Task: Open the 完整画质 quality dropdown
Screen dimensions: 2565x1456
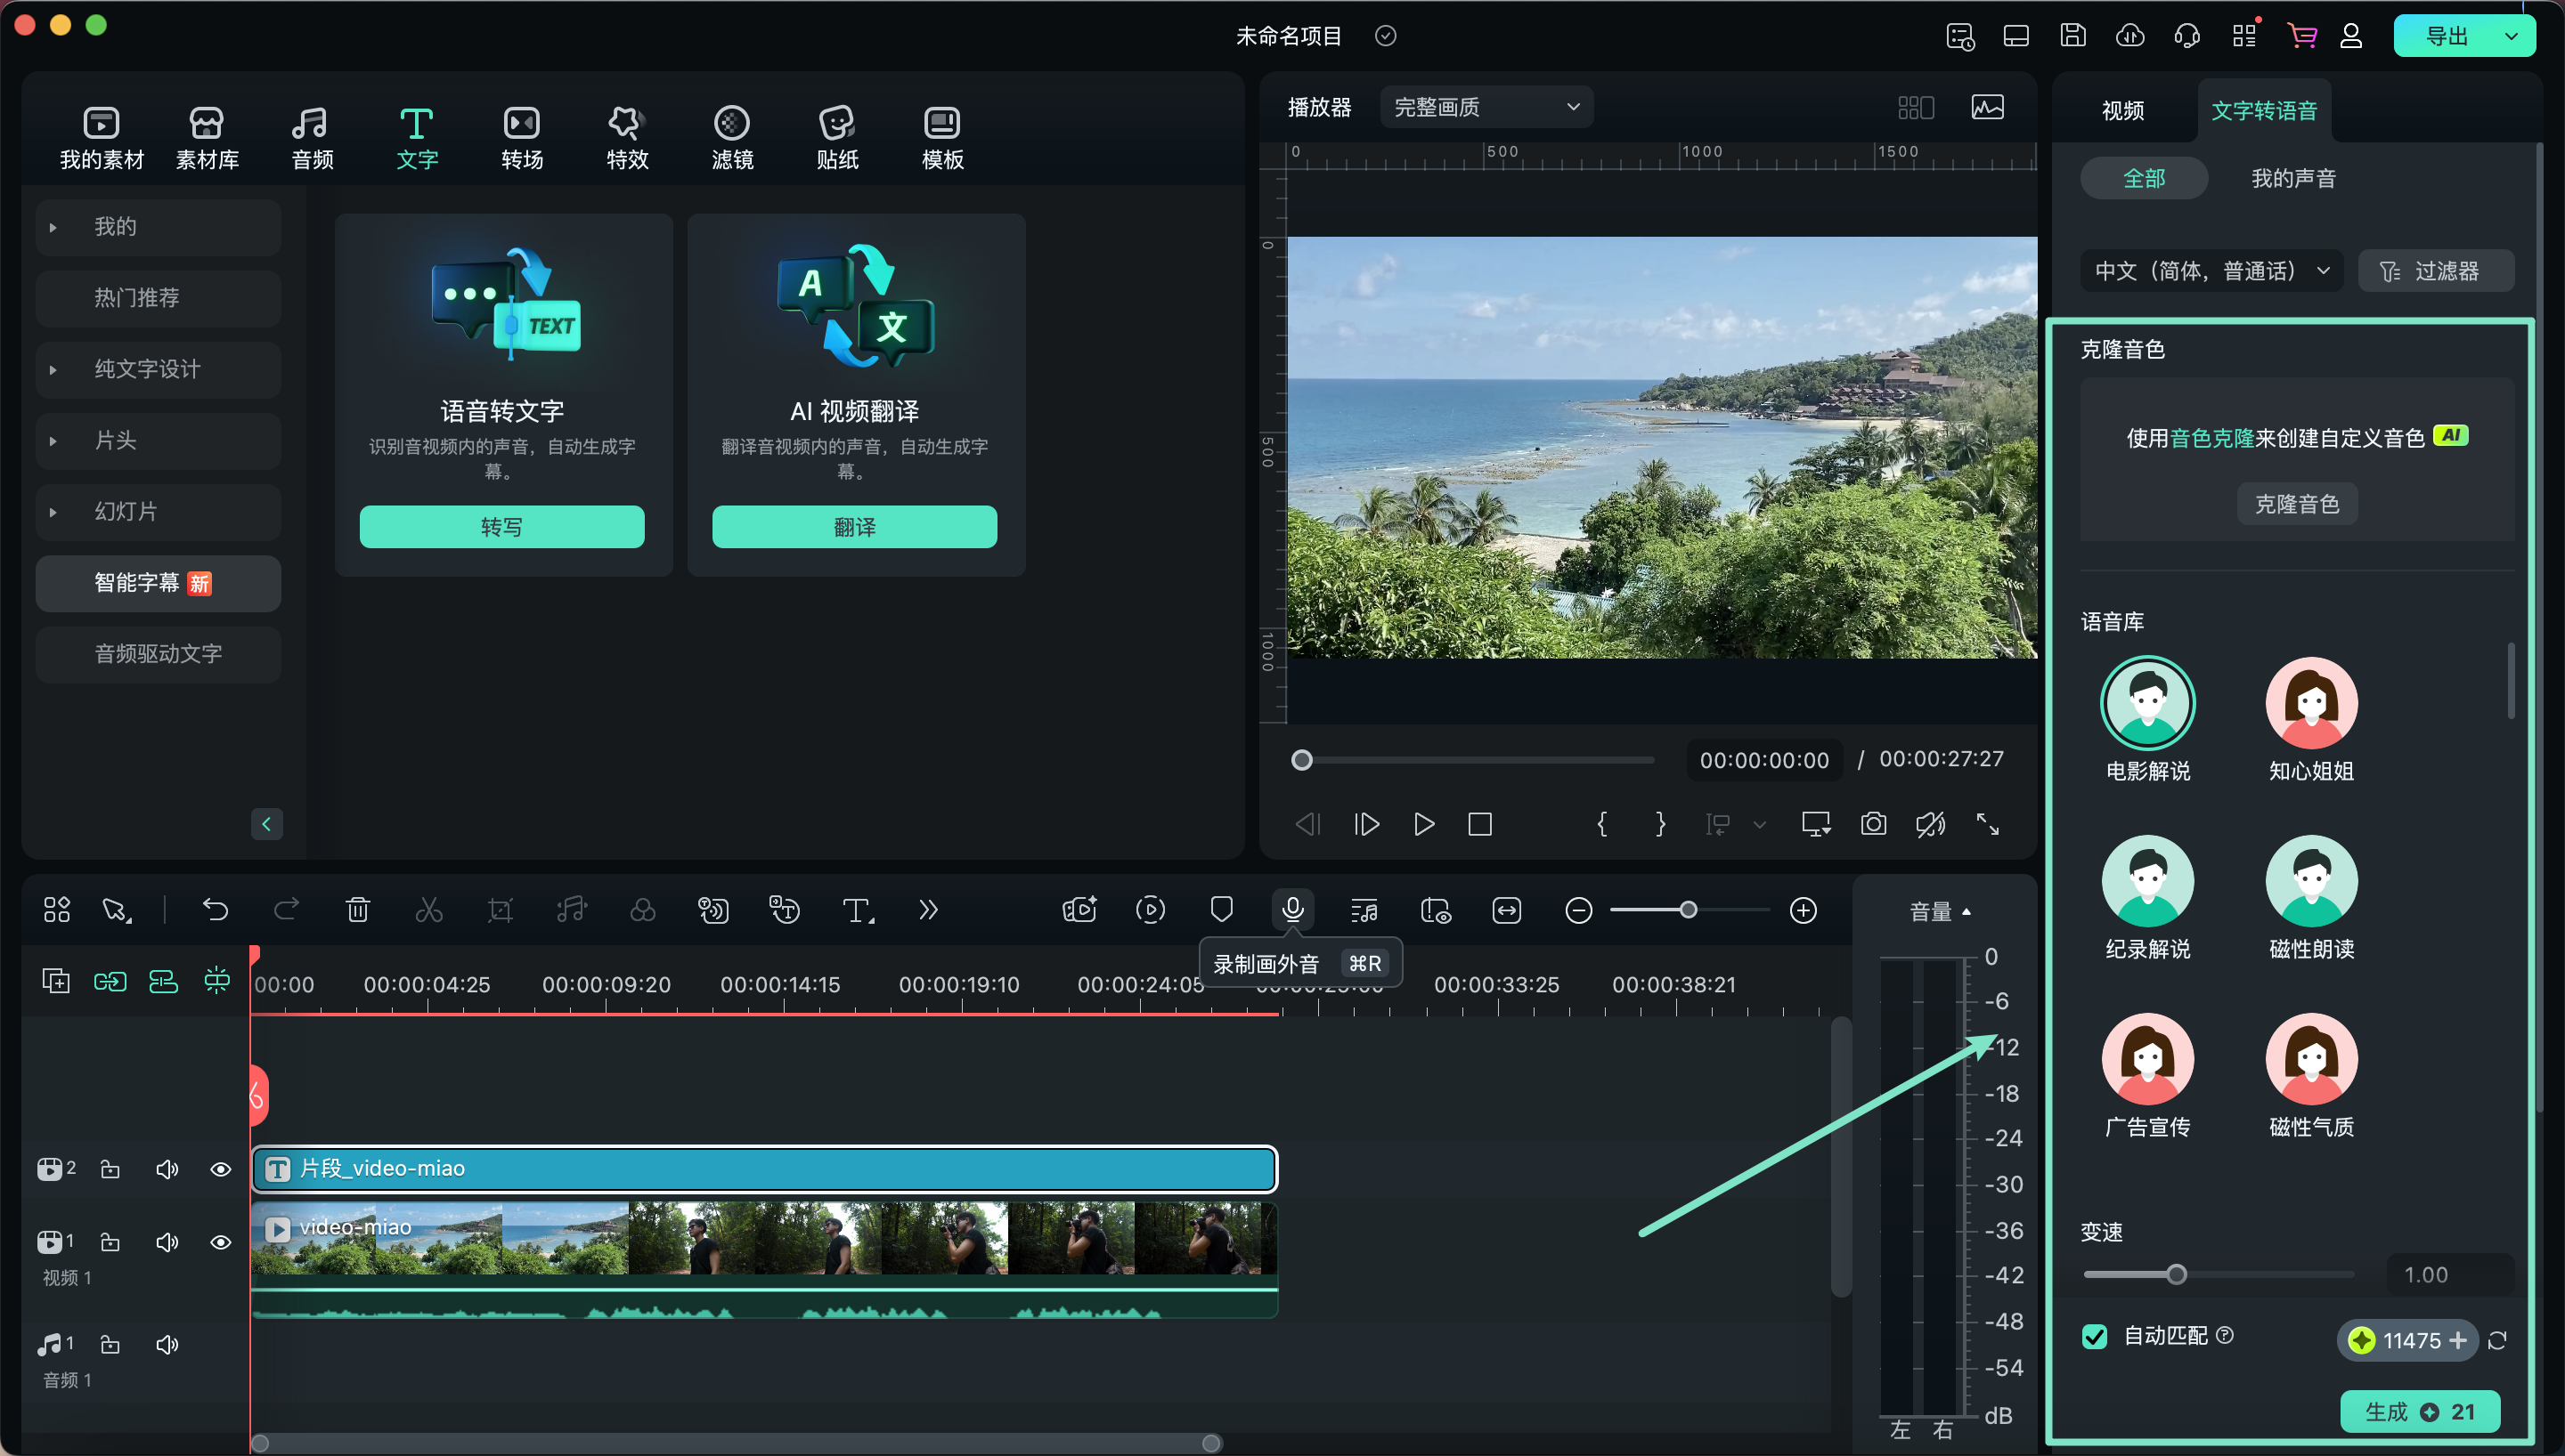Action: coord(1486,107)
